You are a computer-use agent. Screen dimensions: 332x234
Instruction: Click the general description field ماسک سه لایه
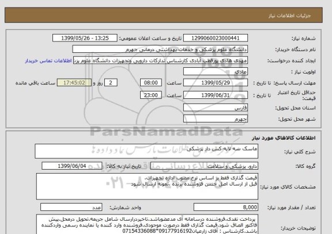pos(146,151)
